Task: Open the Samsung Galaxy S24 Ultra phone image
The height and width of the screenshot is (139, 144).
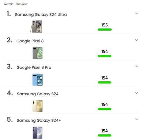Action: (x=36, y=26)
